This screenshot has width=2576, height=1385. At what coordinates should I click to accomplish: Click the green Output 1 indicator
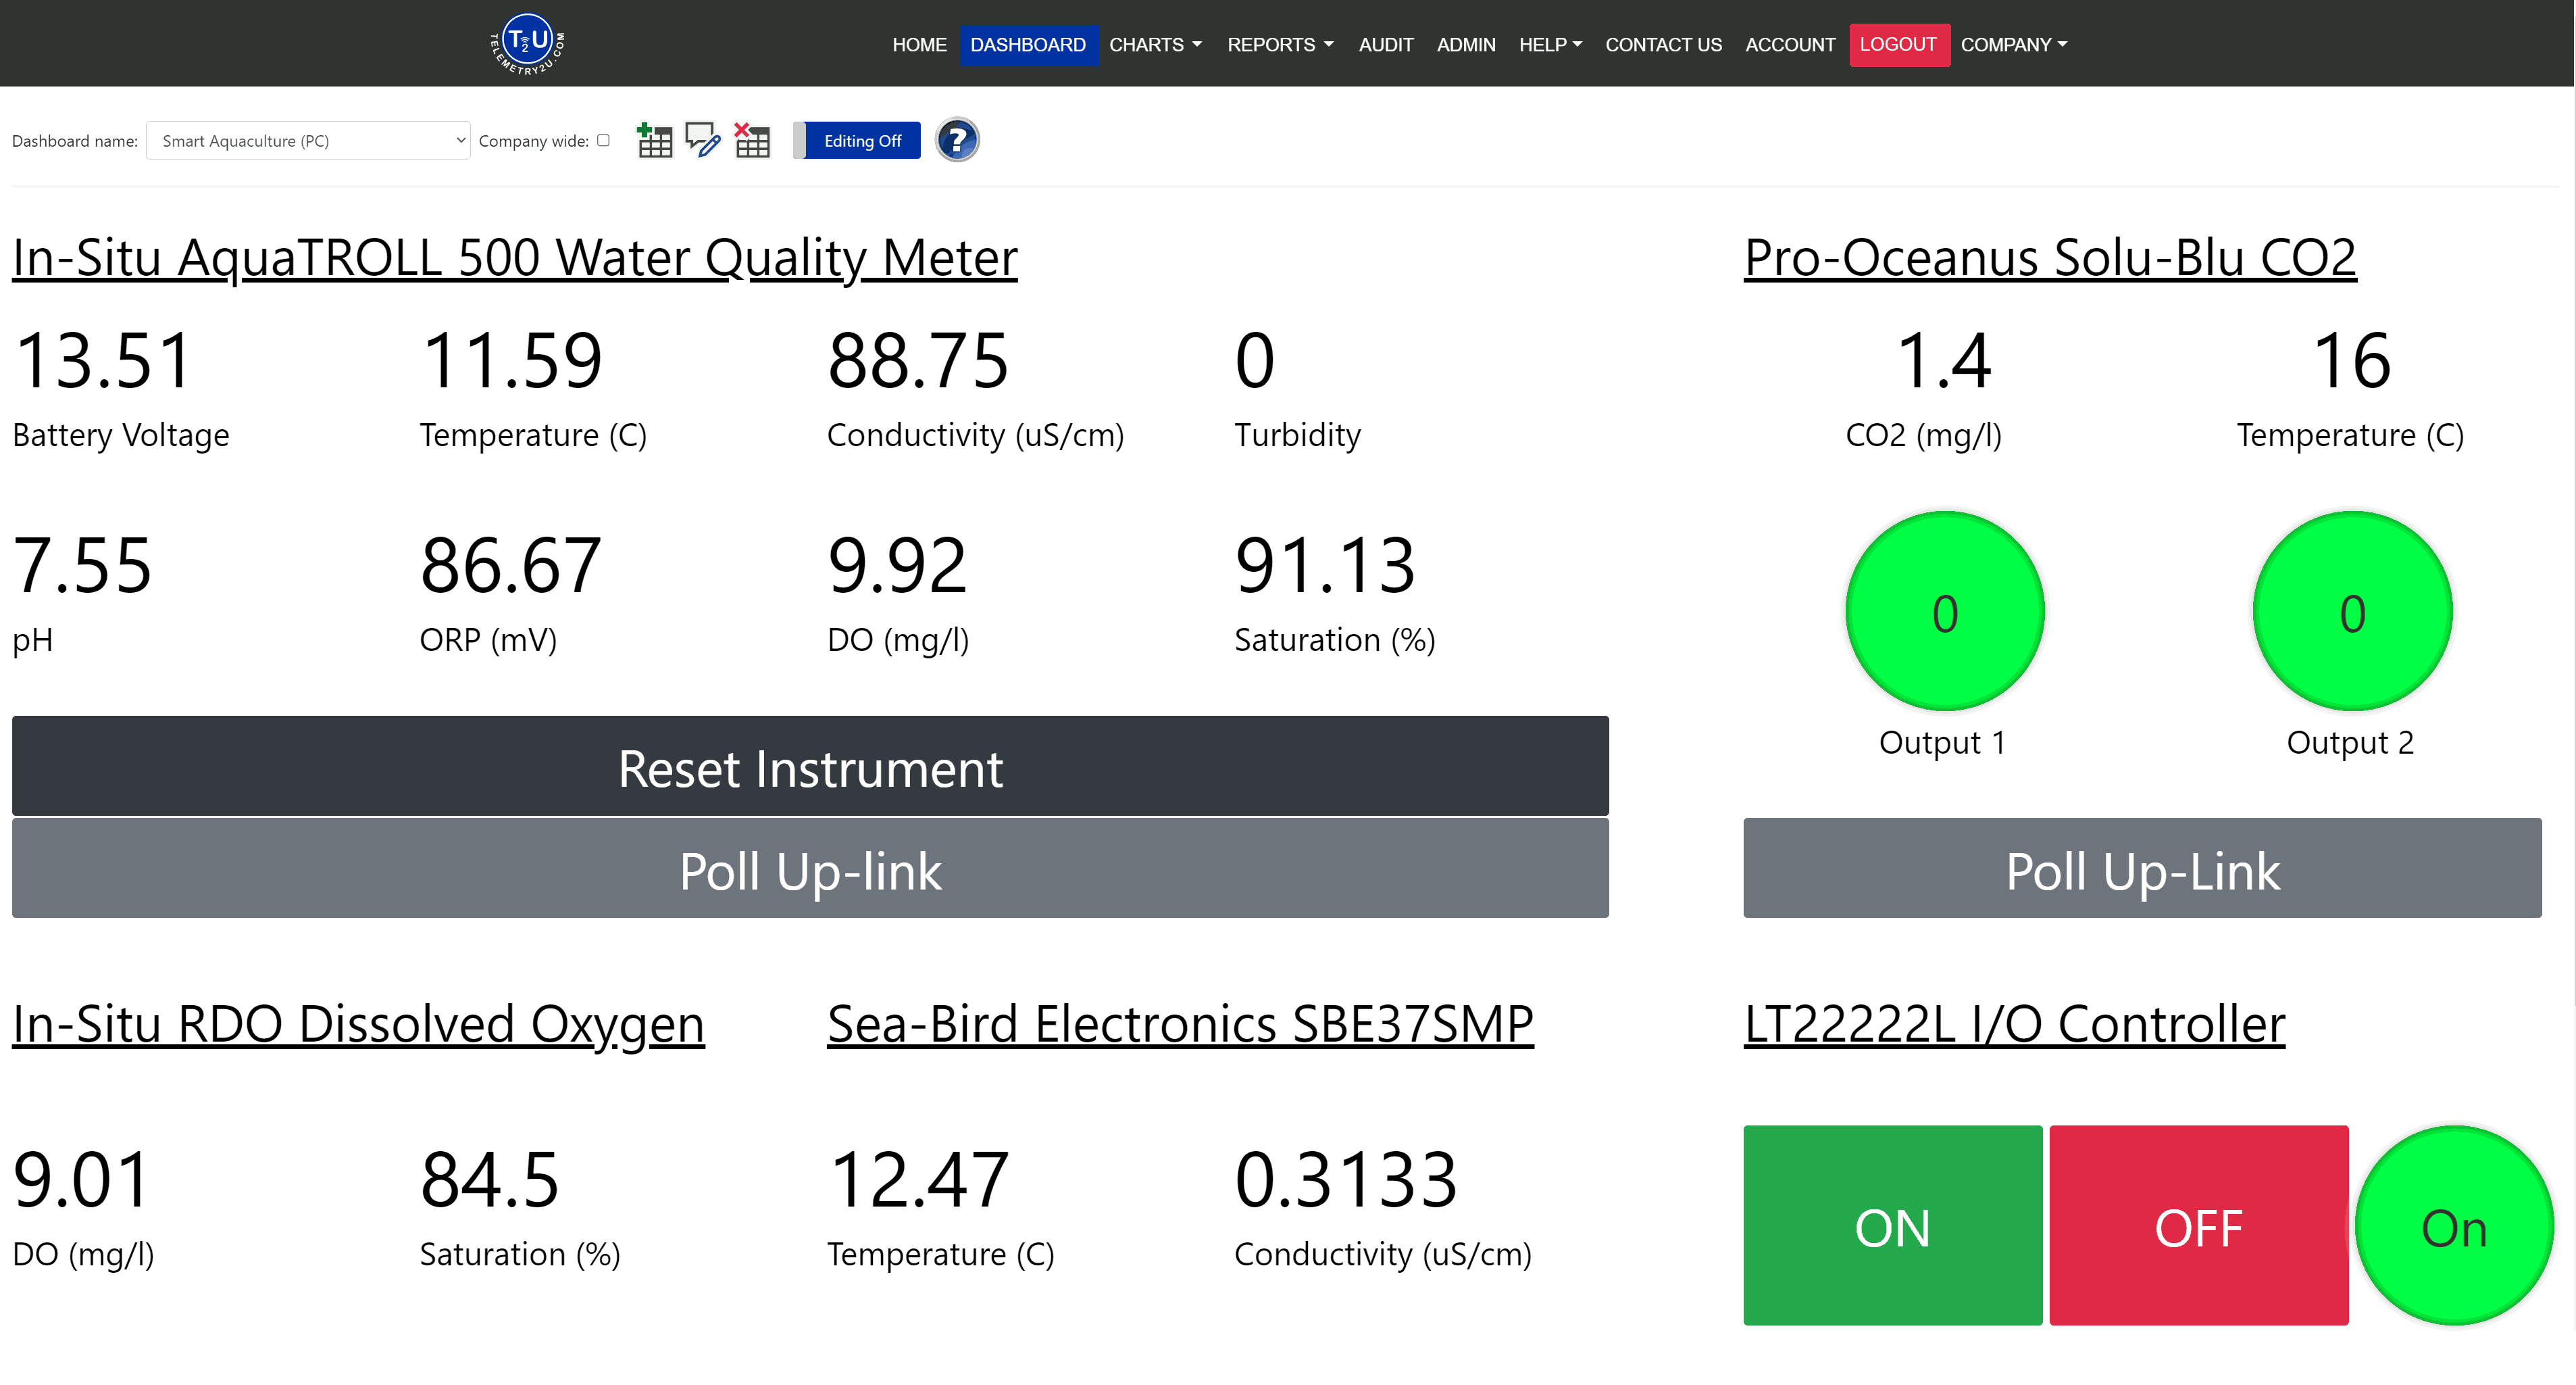(x=1944, y=612)
